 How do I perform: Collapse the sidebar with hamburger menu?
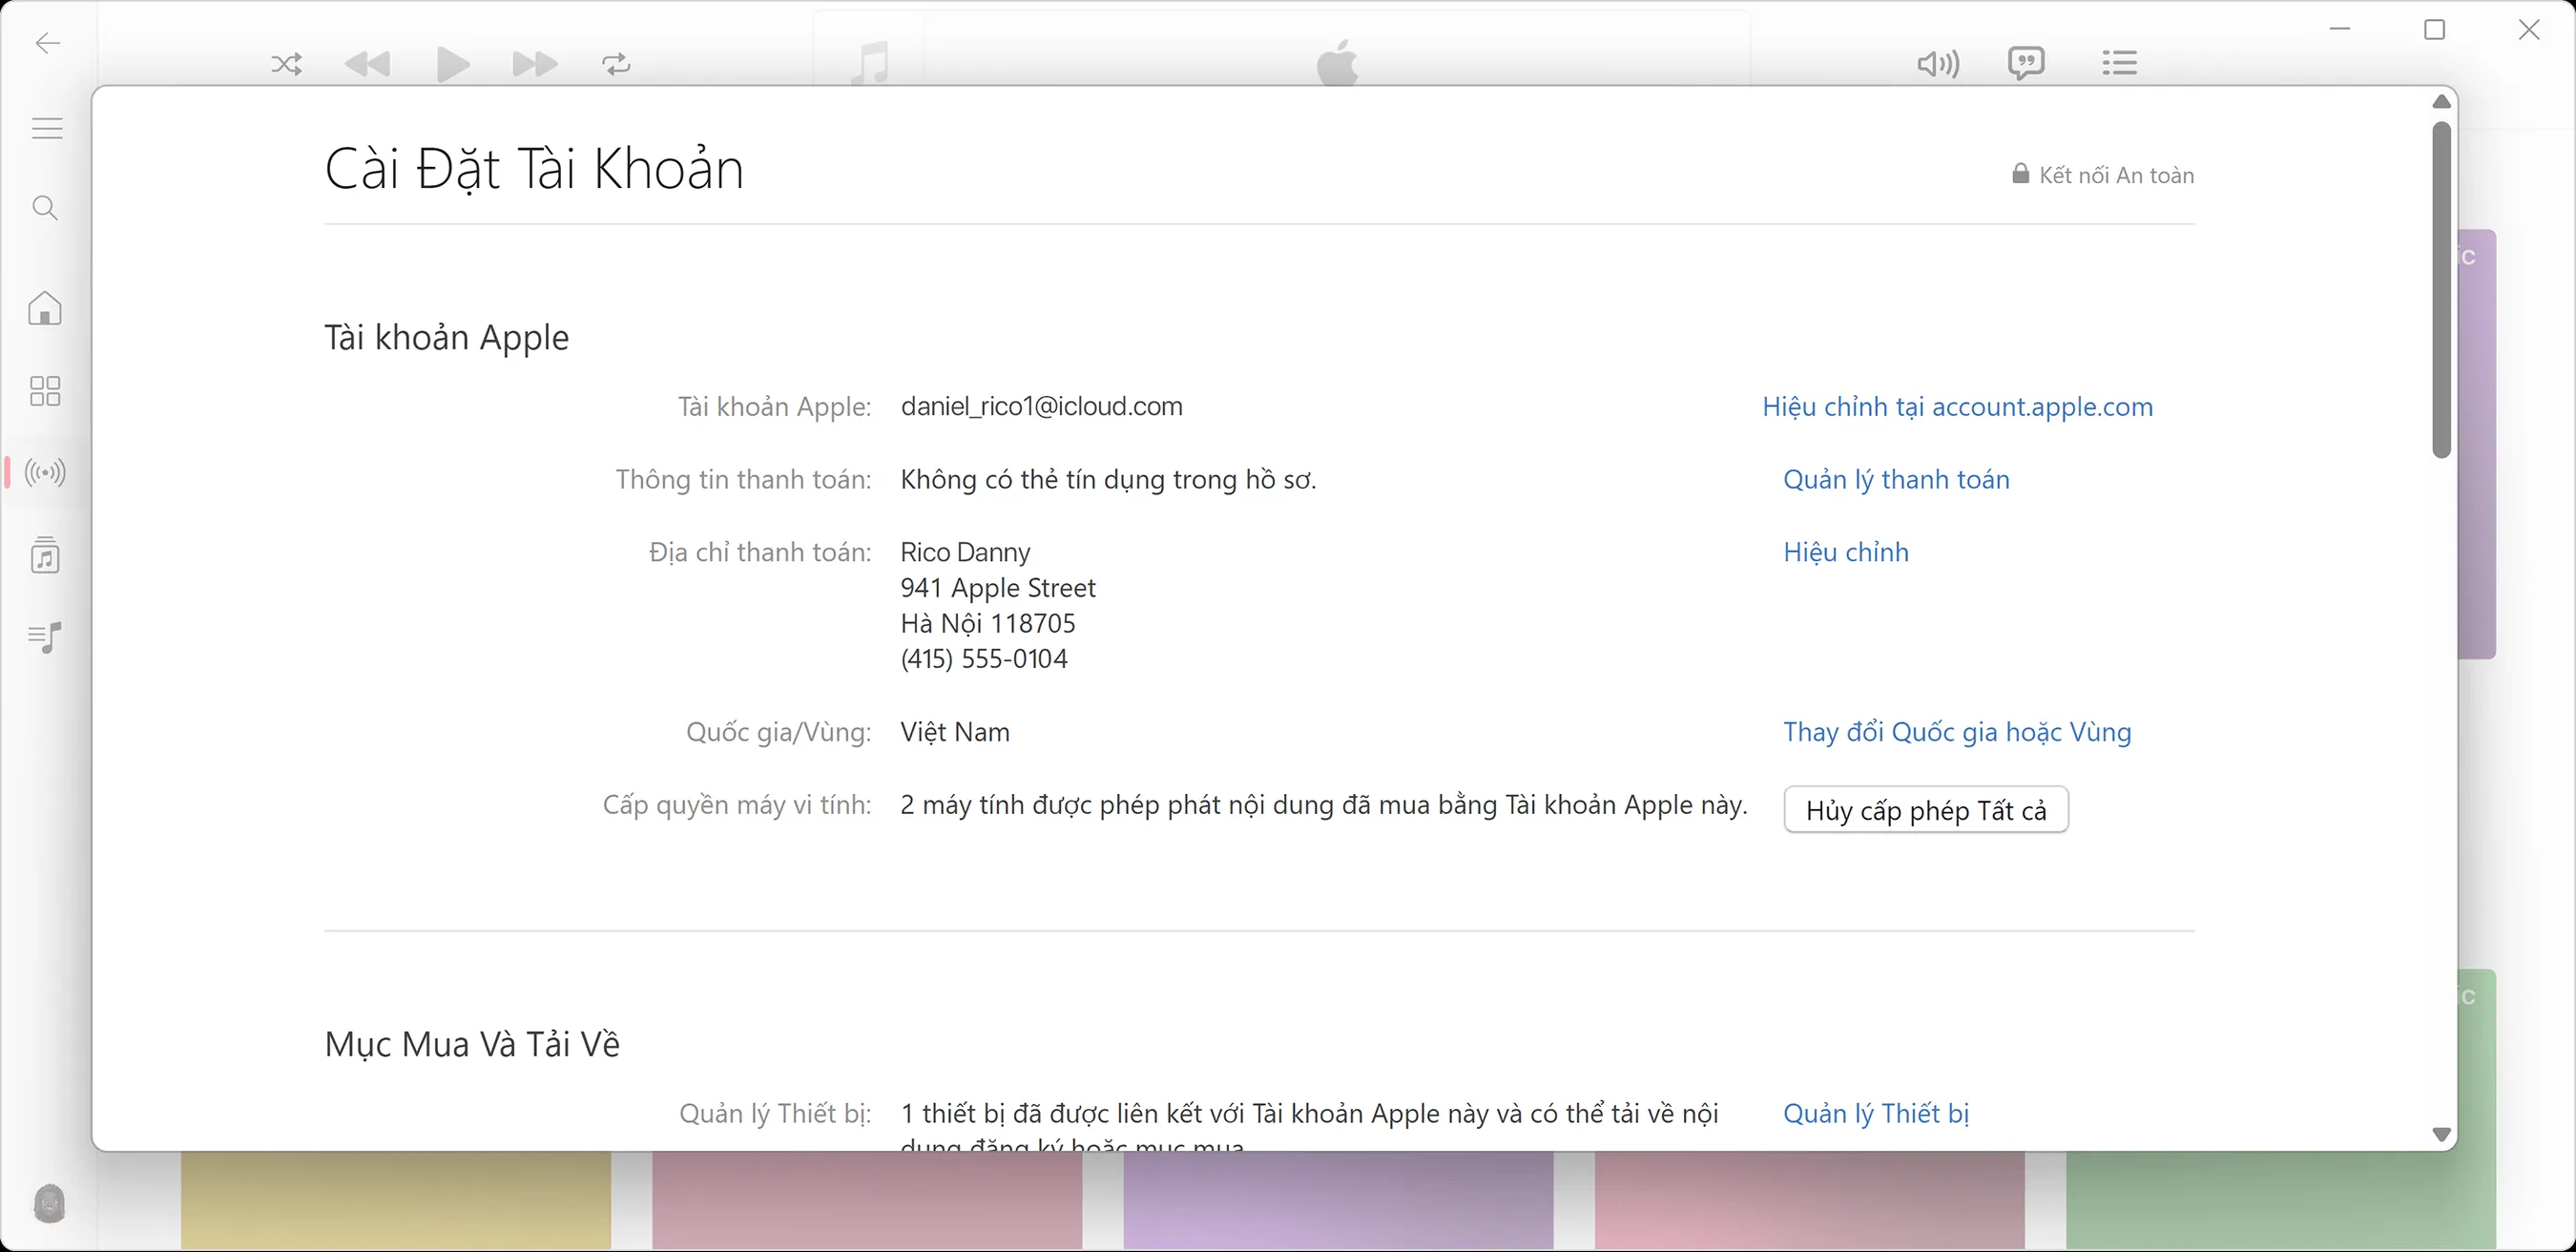(45, 127)
